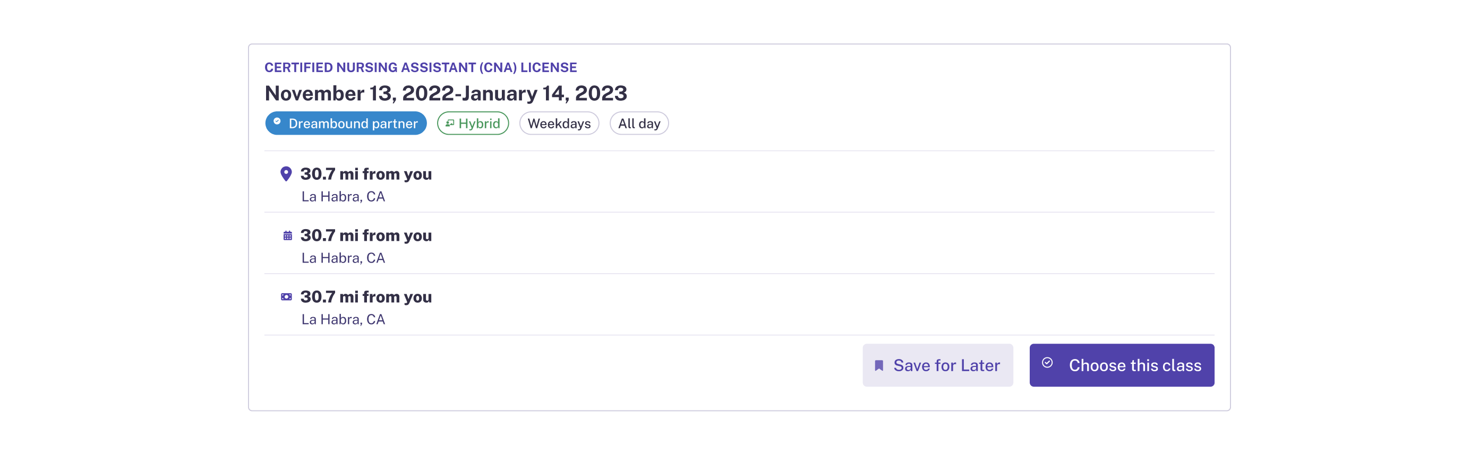Viewport: 1479px width, 455px height.
Task: Click La Habra, CA beside the calendar row
Action: pyautogui.click(x=343, y=258)
